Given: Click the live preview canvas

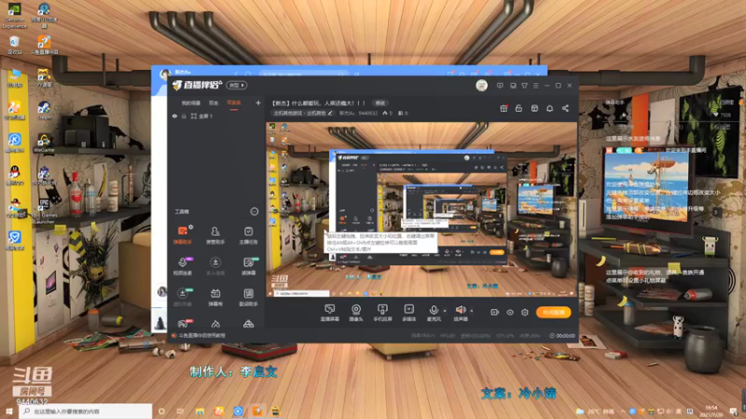Looking at the screenshot, I should tap(421, 209).
